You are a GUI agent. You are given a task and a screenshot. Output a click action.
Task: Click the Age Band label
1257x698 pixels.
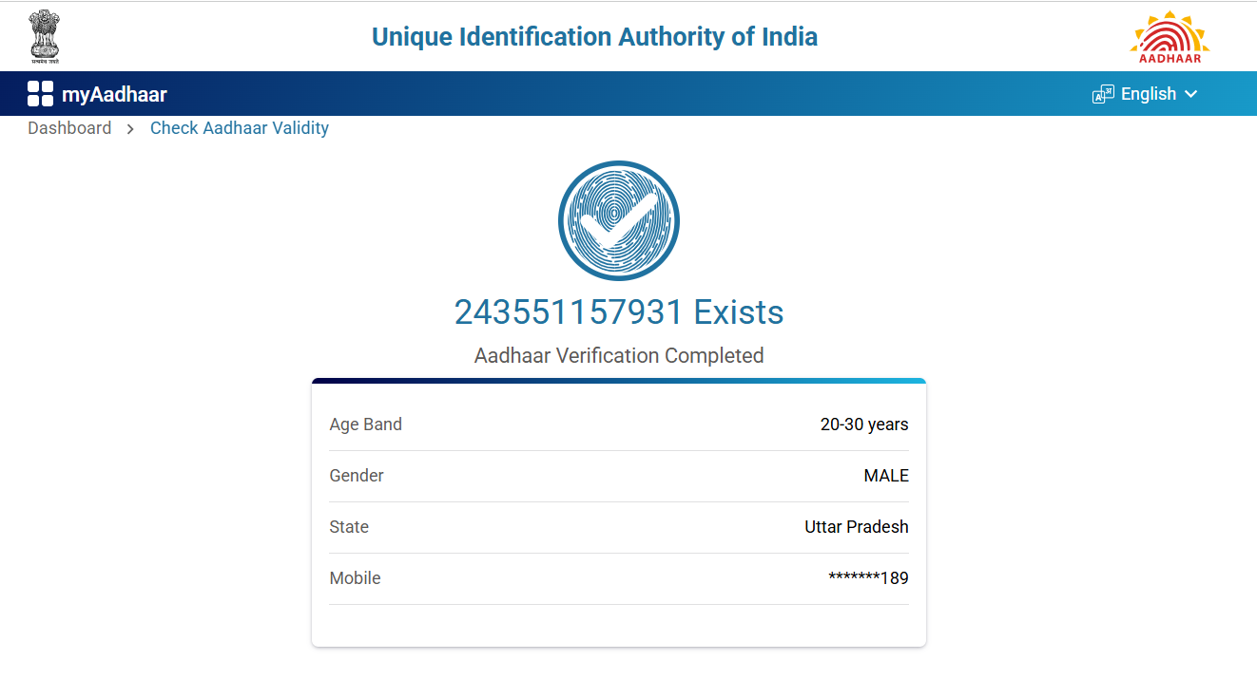tap(366, 424)
